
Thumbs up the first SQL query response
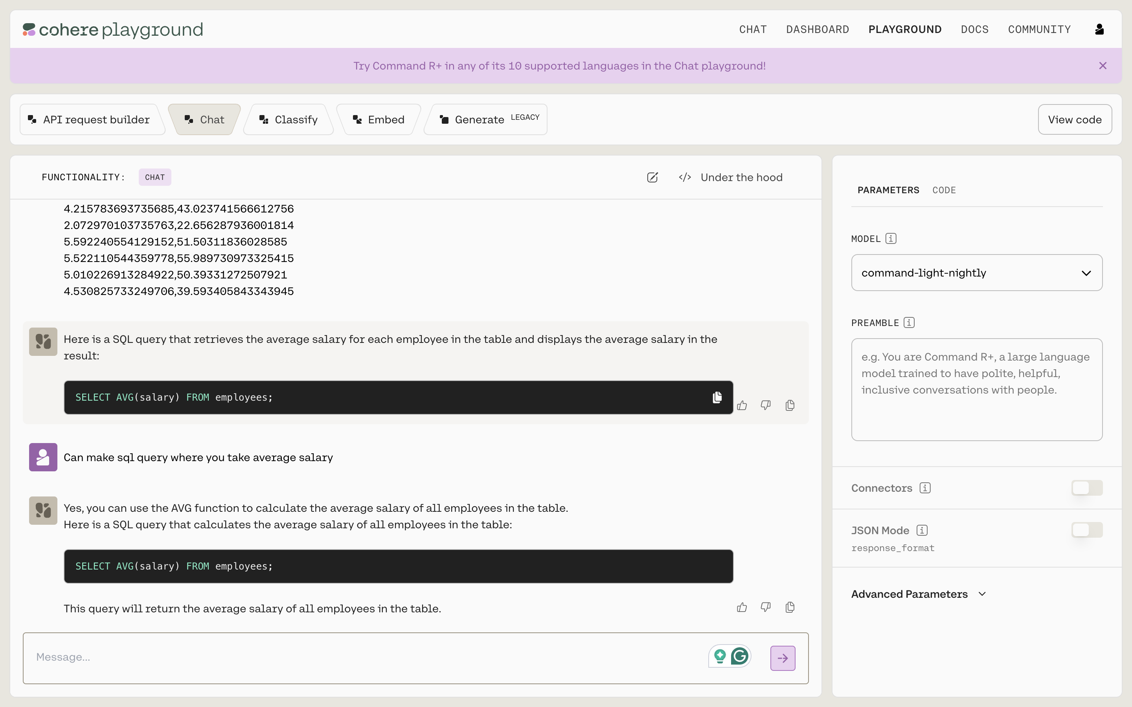click(x=742, y=405)
